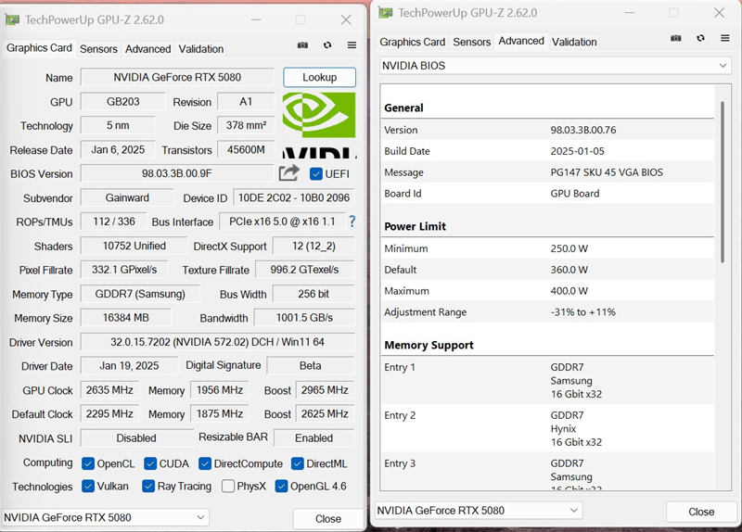Toggle the Ray Tracing checkbox
The height and width of the screenshot is (532, 742).
pos(148,486)
